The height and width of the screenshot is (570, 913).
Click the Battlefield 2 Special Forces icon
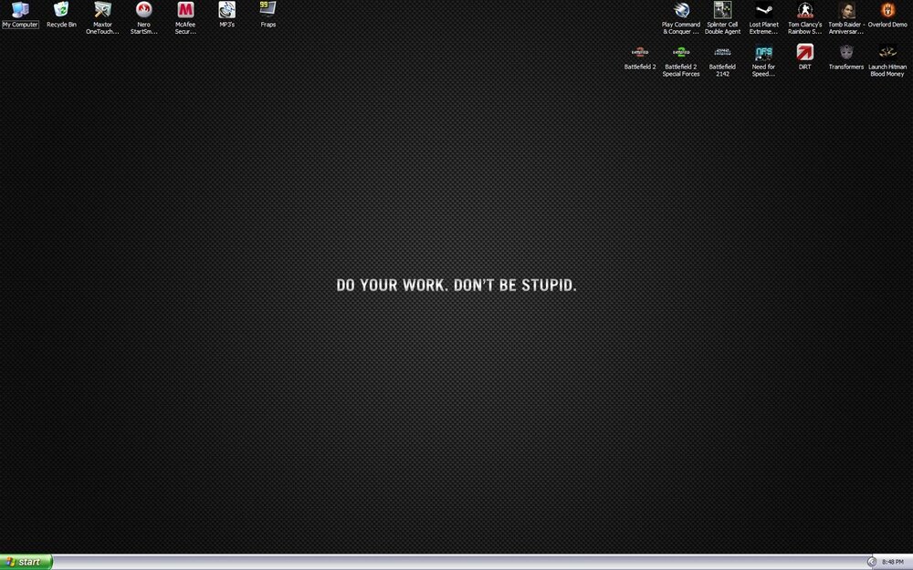pyautogui.click(x=681, y=53)
